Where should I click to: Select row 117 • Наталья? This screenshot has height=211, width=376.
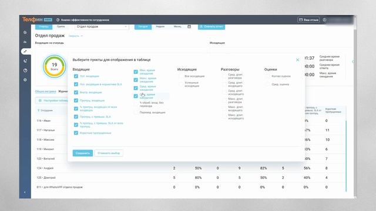46,130
